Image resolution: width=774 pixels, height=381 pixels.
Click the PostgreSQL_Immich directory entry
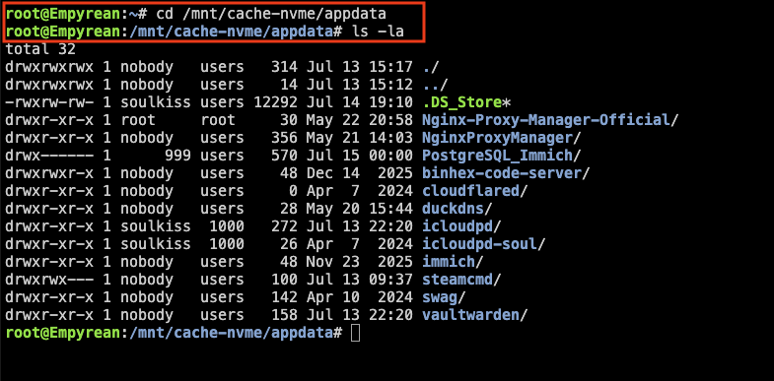(497, 156)
